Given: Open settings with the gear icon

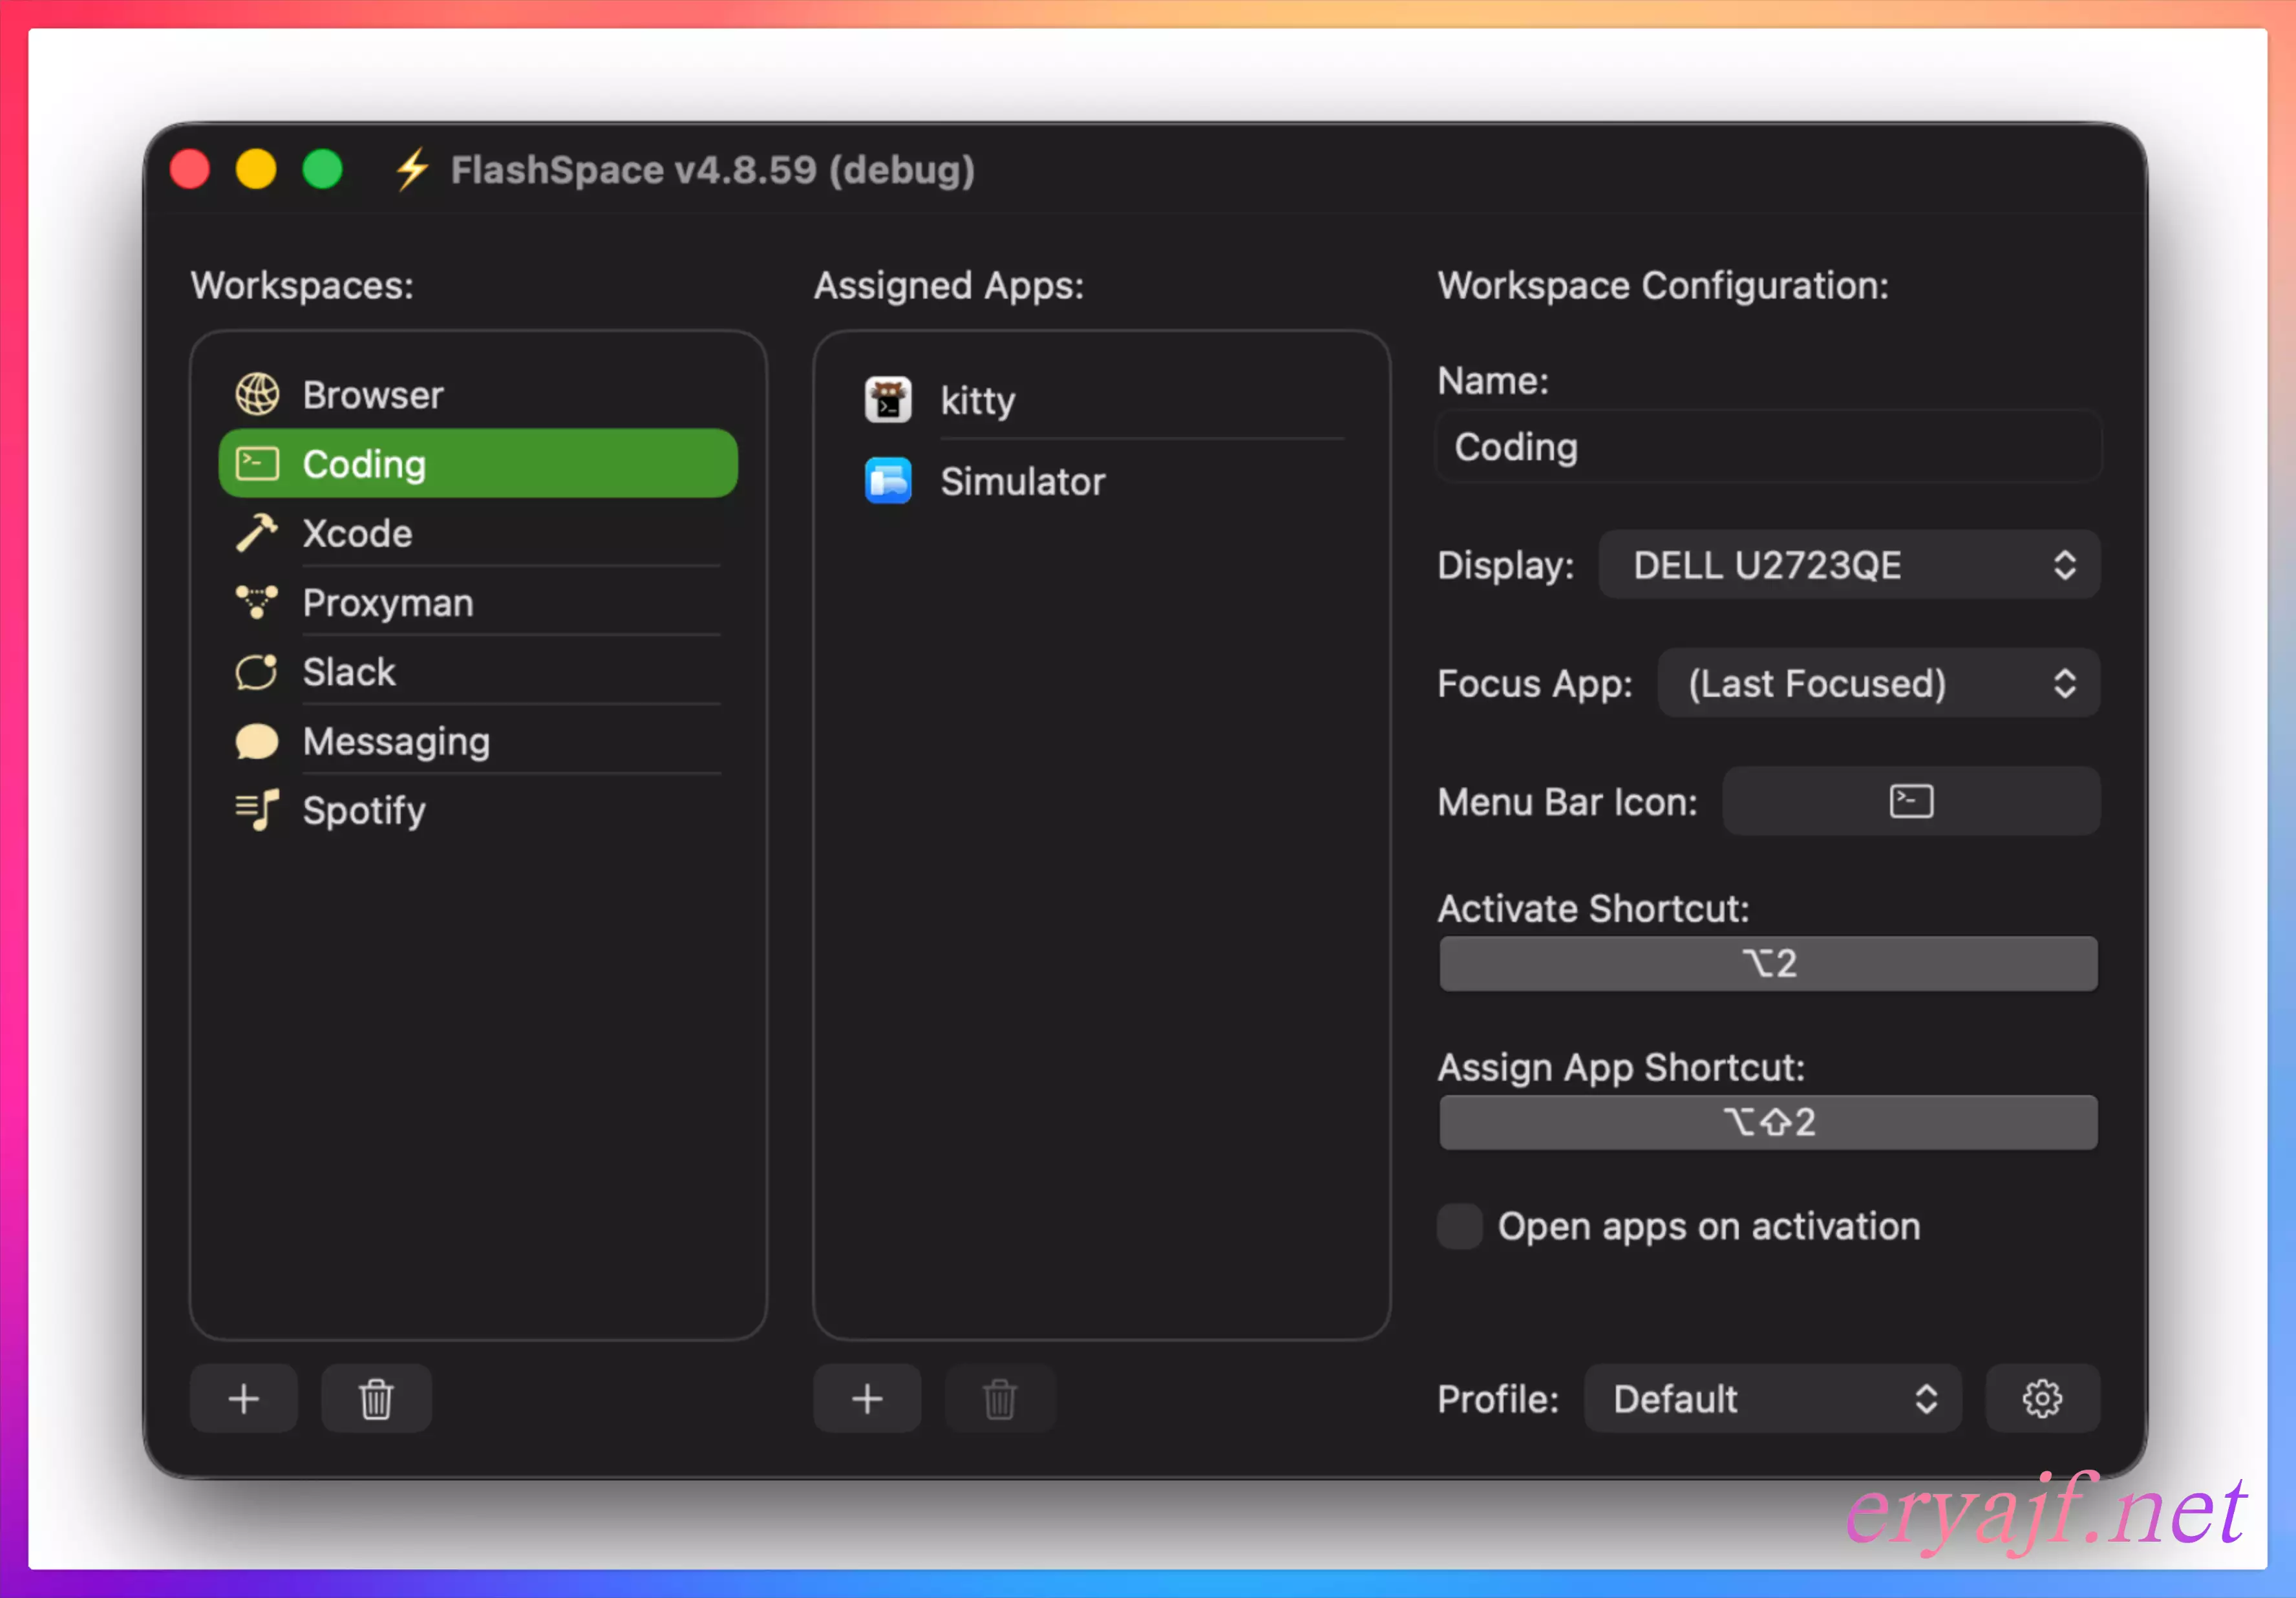Looking at the screenshot, I should point(2041,1398).
